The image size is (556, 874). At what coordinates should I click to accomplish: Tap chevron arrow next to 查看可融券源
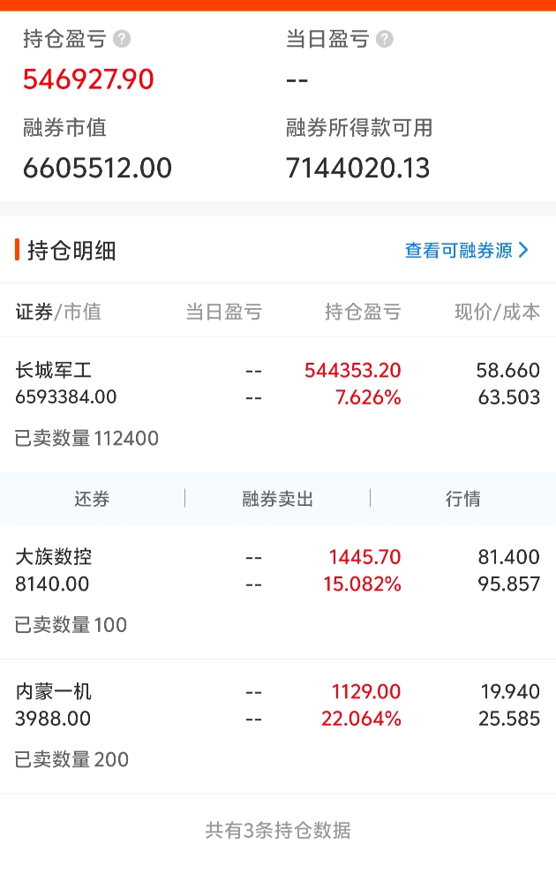coord(523,250)
